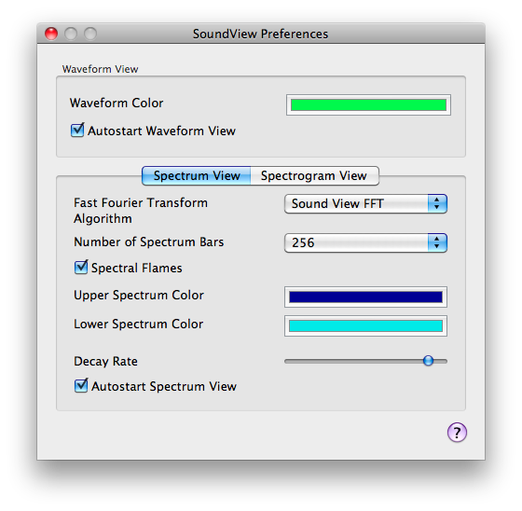Click the Number of Spectrum Bars label

pos(149,242)
